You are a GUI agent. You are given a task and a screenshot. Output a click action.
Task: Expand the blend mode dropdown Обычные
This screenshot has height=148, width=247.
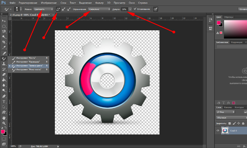(x=231, y=118)
